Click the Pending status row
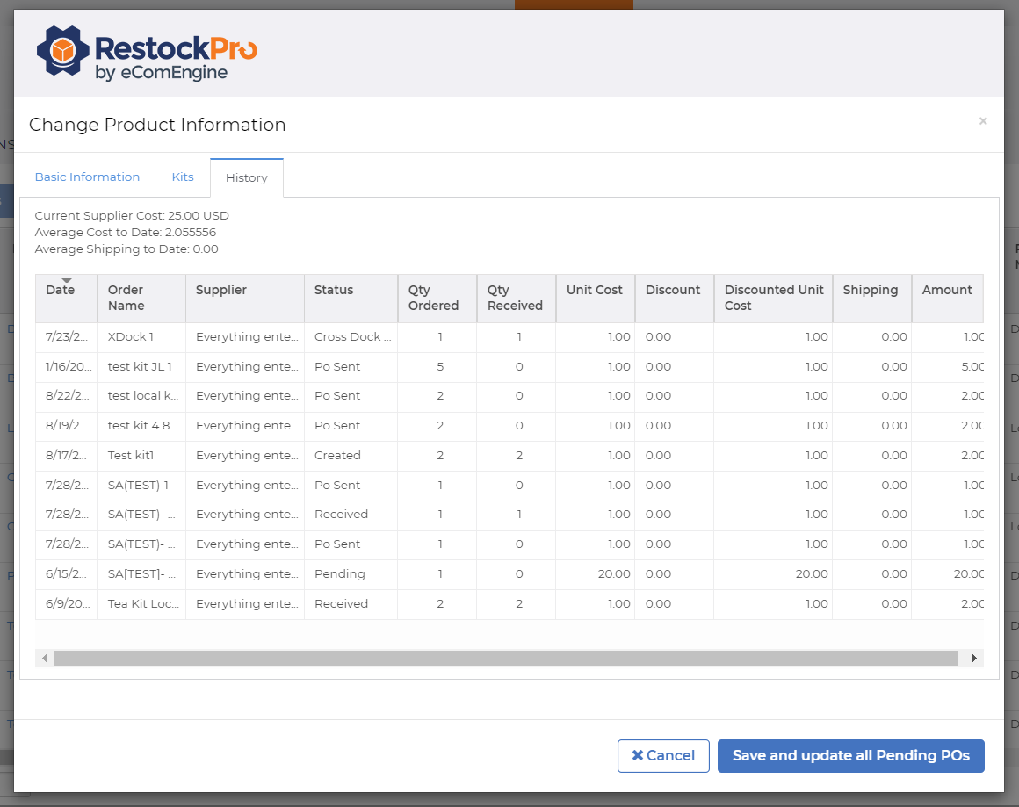 pyautogui.click(x=340, y=574)
